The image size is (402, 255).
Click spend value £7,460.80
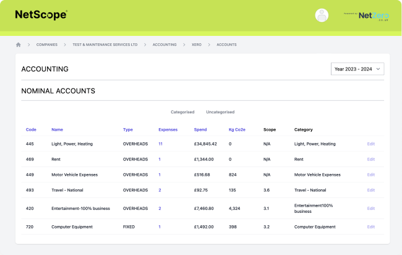pyautogui.click(x=204, y=209)
